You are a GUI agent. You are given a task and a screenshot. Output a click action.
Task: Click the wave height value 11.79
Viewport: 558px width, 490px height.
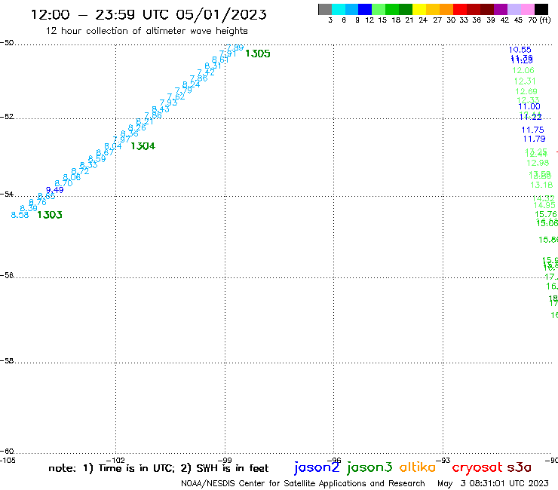click(x=534, y=139)
